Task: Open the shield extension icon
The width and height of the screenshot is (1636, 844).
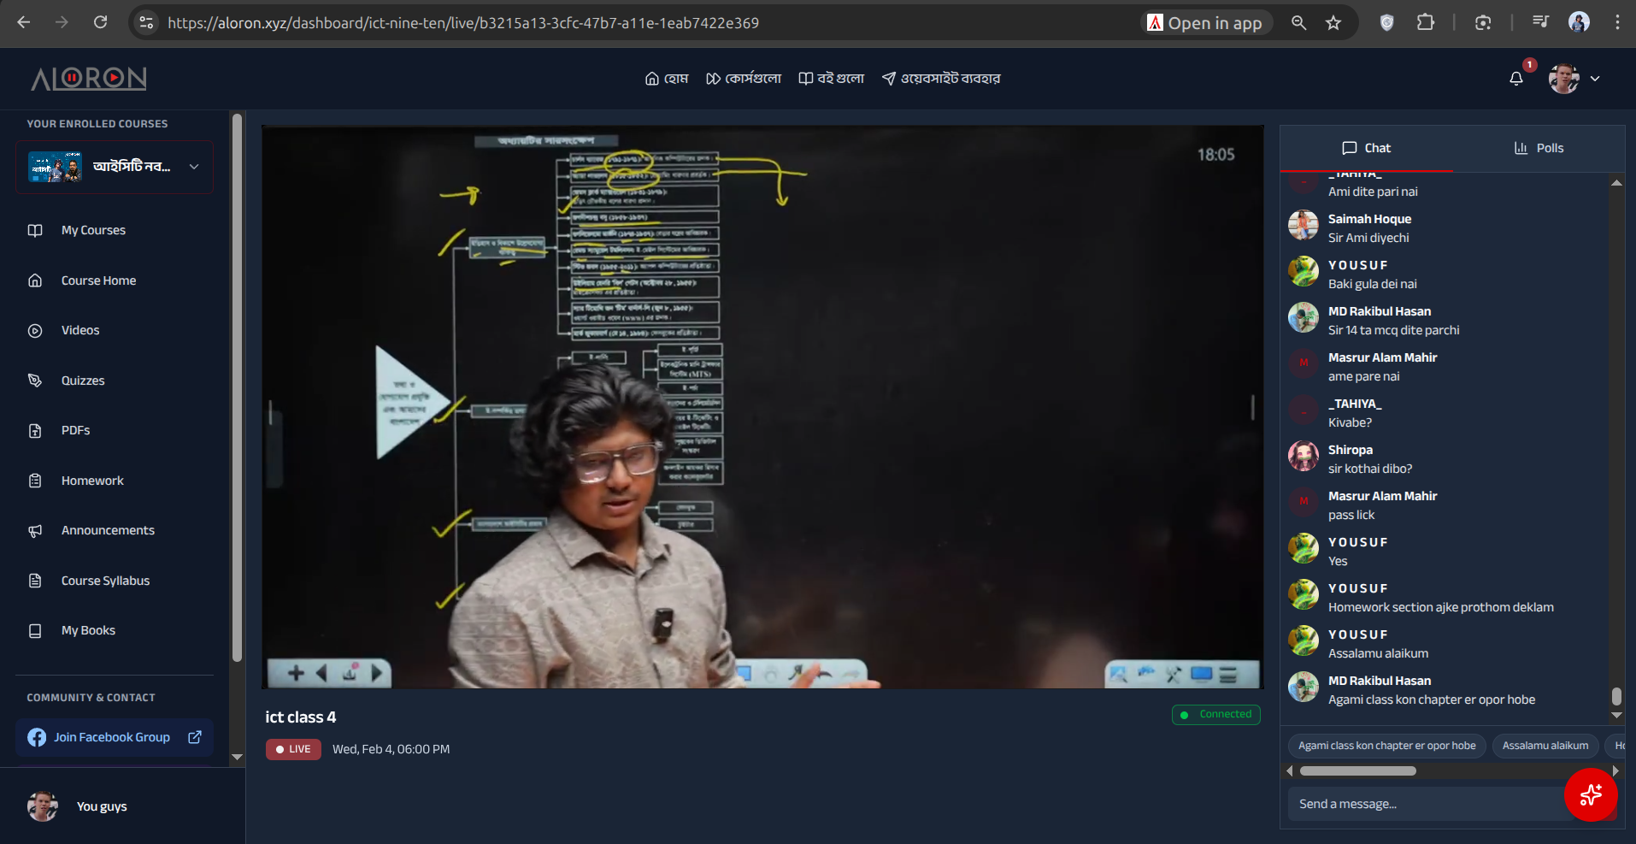Action: tap(1387, 23)
